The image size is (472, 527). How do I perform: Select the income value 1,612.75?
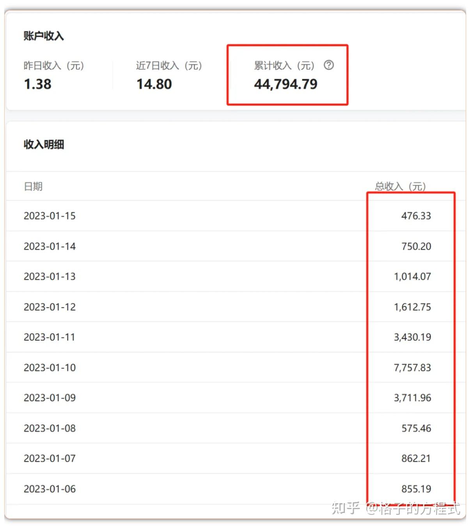pyautogui.click(x=413, y=307)
